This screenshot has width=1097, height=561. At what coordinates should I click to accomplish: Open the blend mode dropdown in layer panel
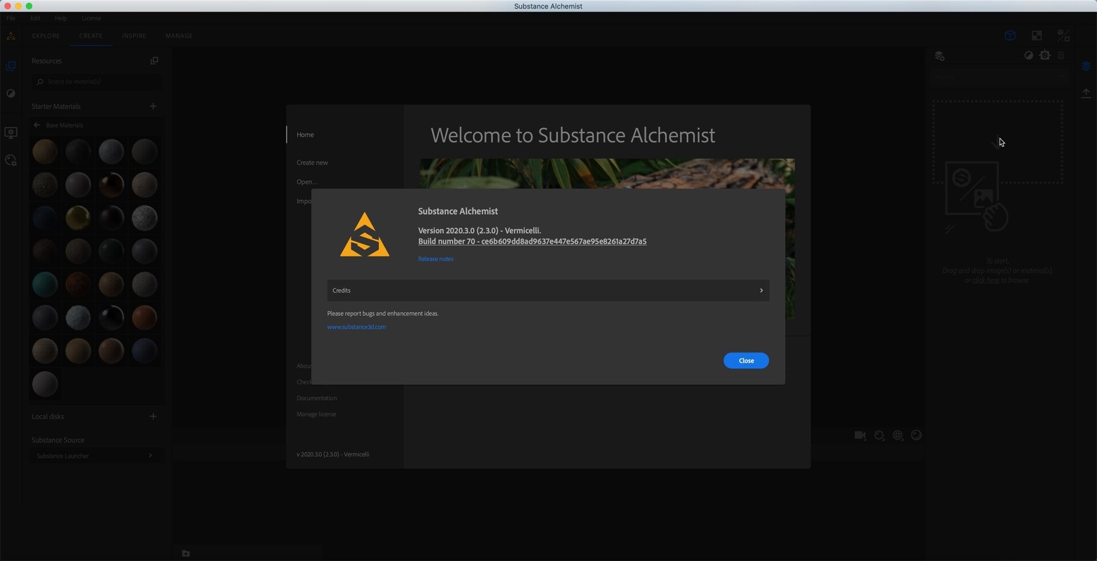[999, 77]
